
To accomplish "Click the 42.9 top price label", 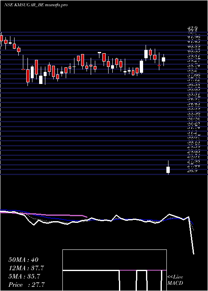I will point(192,28).
